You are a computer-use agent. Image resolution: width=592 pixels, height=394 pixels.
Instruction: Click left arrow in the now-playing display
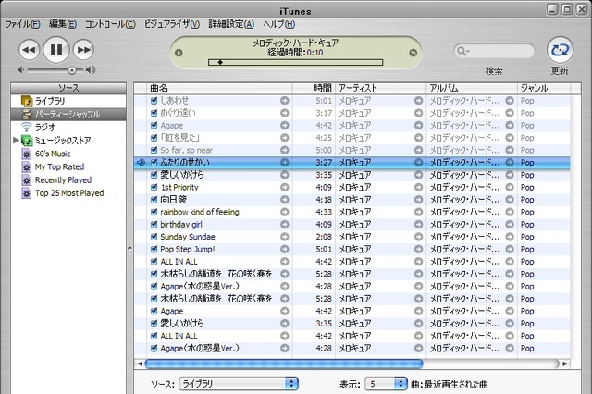coord(179,53)
